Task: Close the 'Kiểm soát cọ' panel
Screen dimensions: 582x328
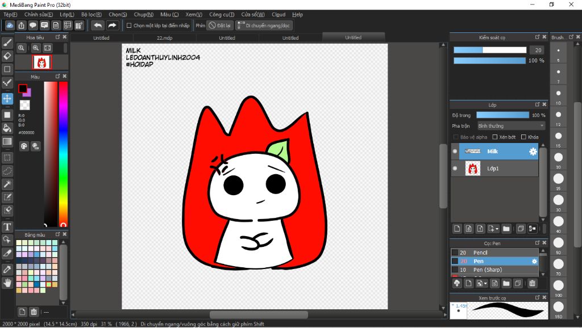Action: pyautogui.click(x=544, y=37)
